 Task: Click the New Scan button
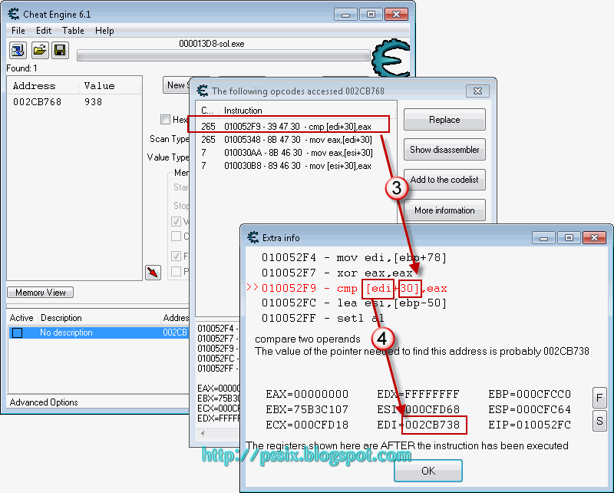pyautogui.click(x=176, y=85)
